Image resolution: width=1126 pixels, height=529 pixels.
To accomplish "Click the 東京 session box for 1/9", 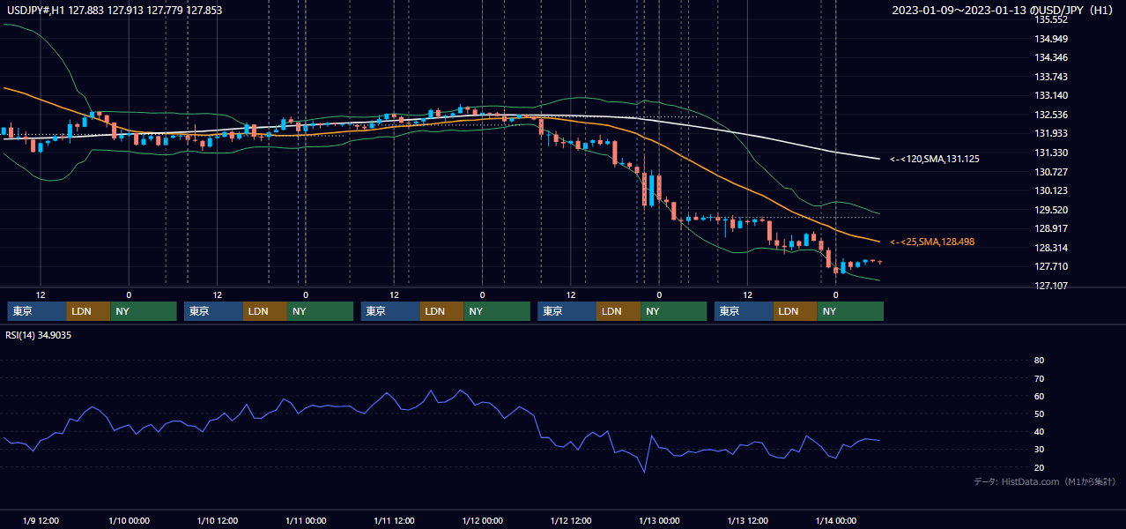I will click(37, 311).
